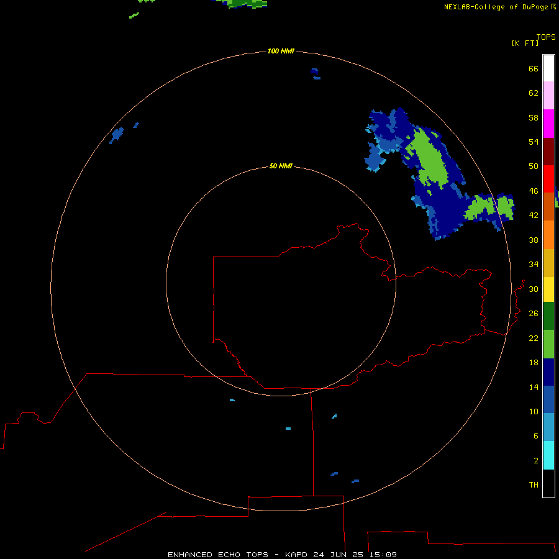This screenshot has width=559, height=559.
Task: Click the '34' legend value label
Action: (x=534, y=264)
